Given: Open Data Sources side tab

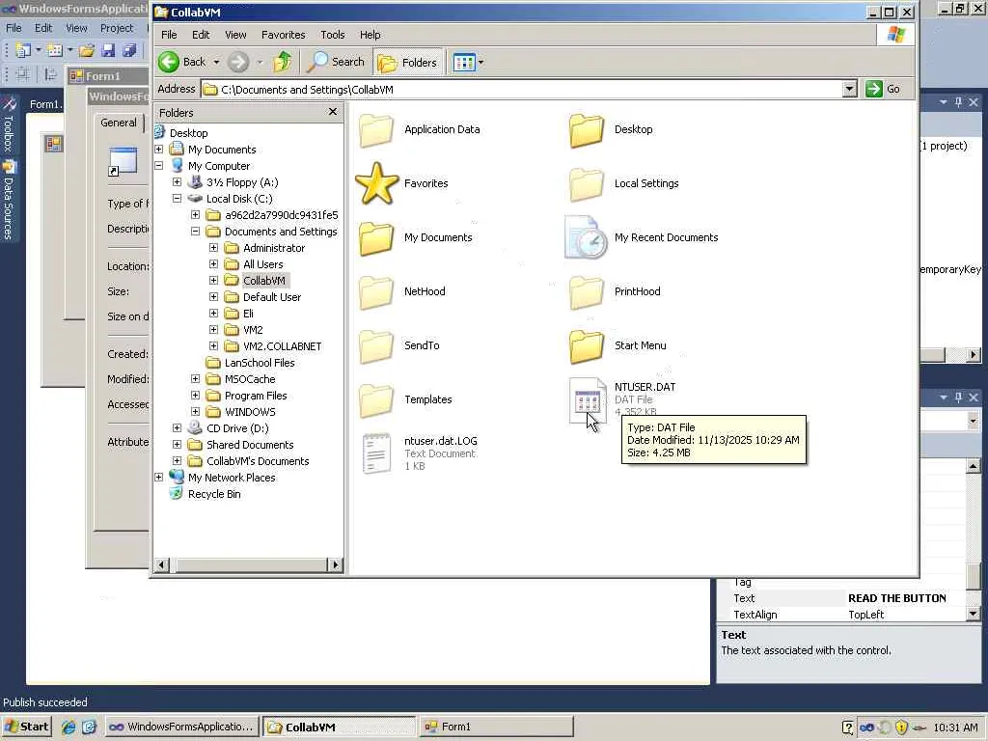Looking at the screenshot, I should [9, 201].
